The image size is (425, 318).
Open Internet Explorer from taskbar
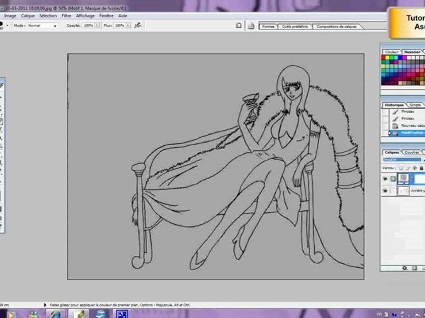55,315
